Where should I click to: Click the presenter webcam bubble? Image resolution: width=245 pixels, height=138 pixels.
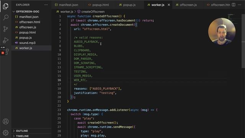click(222, 31)
